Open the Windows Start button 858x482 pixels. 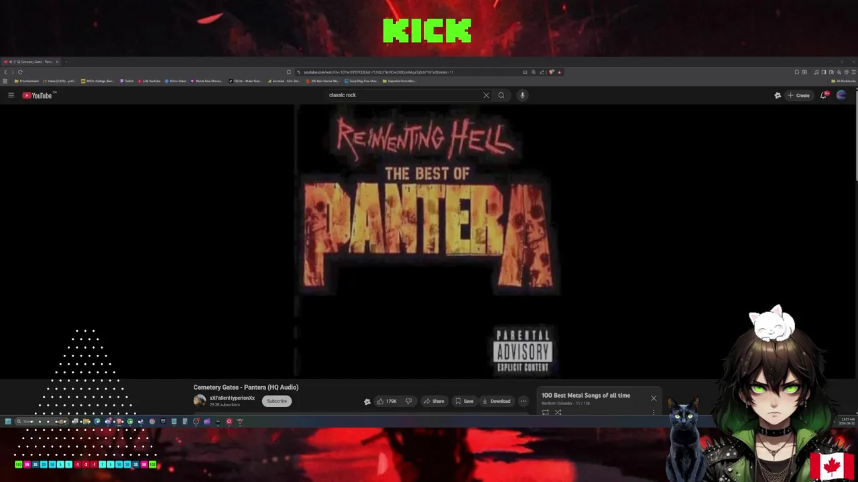(x=8, y=422)
